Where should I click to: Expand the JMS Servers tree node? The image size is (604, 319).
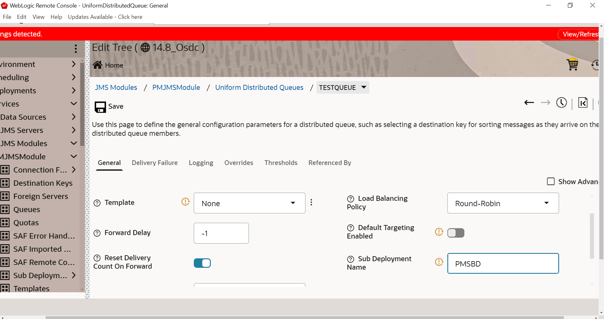click(x=74, y=130)
